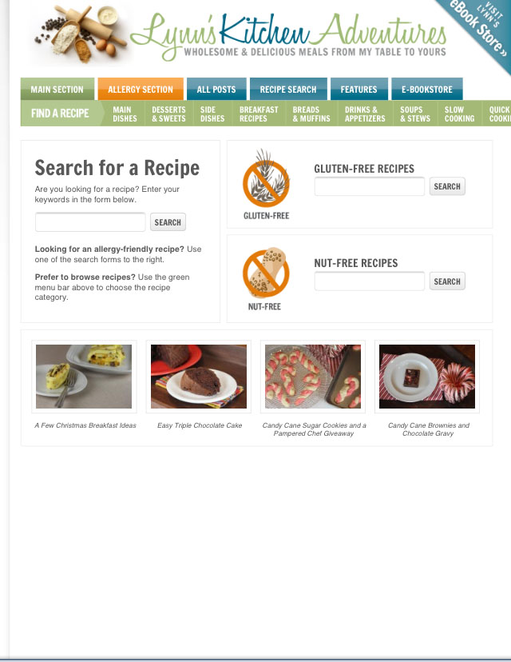Open Breads & Muffins category

click(x=311, y=114)
